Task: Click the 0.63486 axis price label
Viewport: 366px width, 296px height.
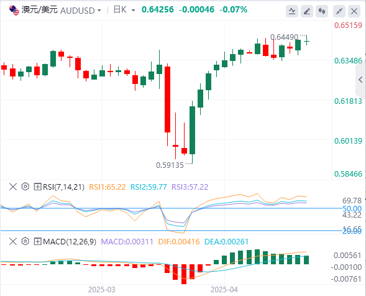Action: [348, 61]
